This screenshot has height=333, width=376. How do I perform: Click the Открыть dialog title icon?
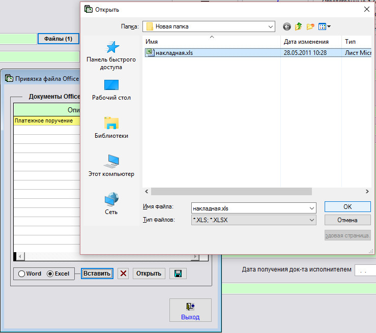pyautogui.click(x=88, y=9)
